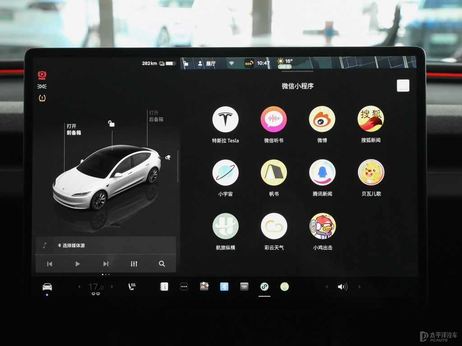Search media with the magnifier icon
Viewport: 462px width, 346px height.
[162, 264]
